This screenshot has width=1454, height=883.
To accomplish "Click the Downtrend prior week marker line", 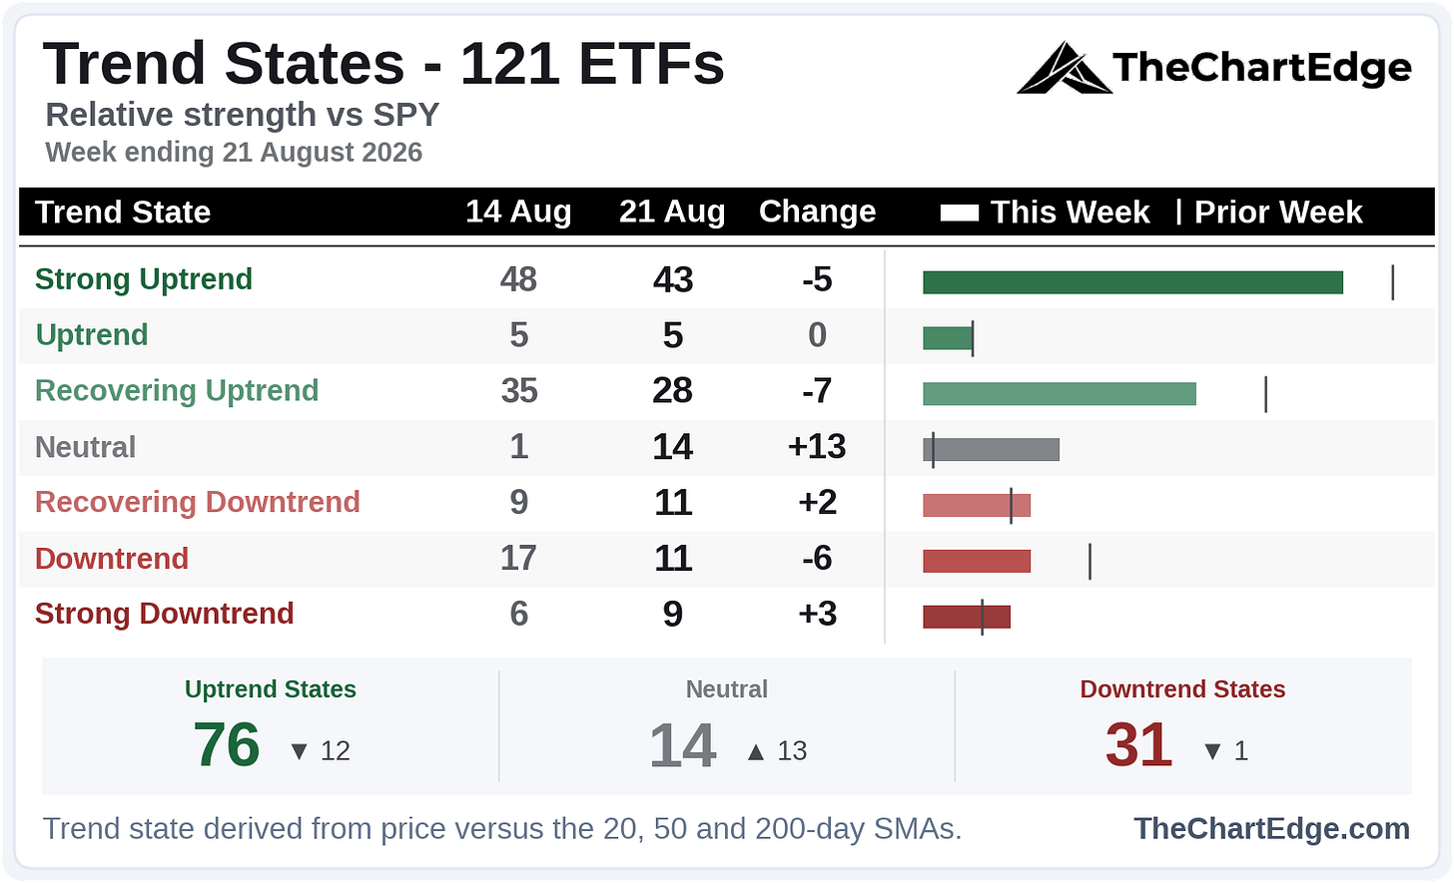I will click(1090, 561).
